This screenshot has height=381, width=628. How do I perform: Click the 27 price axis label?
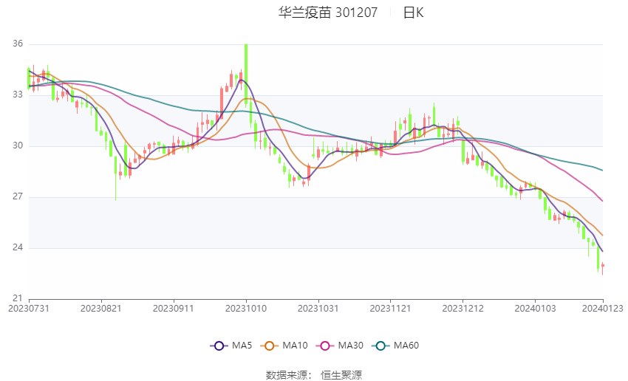(x=18, y=196)
